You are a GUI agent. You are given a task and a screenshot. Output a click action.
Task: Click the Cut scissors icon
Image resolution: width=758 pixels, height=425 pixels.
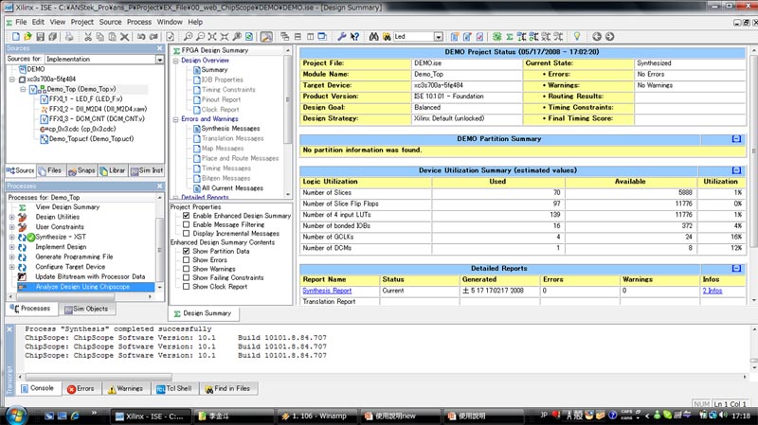pos(87,37)
